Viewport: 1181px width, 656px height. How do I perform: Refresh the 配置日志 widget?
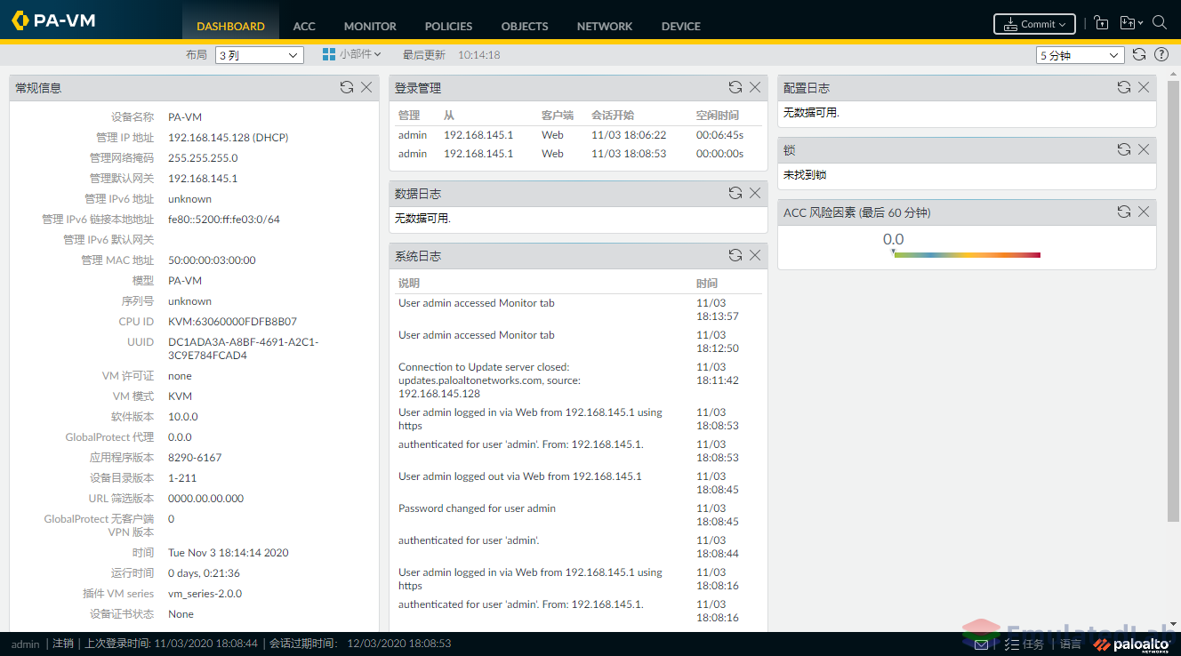(1124, 87)
